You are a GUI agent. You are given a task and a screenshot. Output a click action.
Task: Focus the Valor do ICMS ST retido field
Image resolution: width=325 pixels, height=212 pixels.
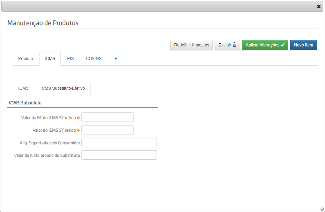pyautogui.click(x=108, y=130)
